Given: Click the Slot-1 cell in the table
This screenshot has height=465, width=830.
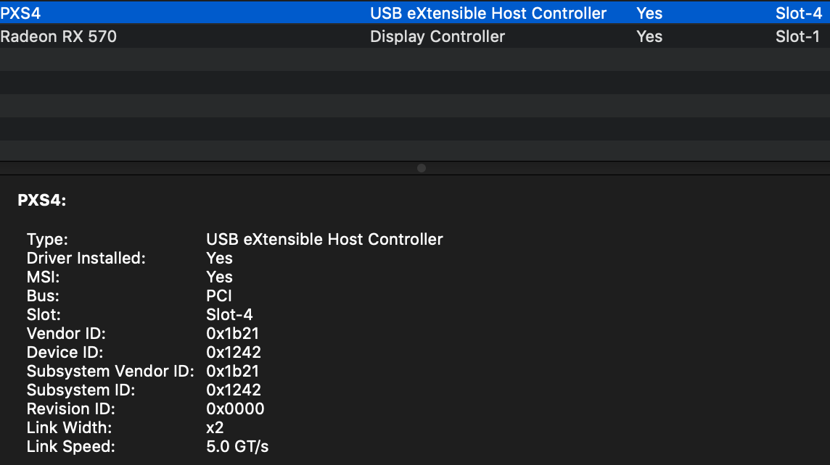Looking at the screenshot, I should click(797, 36).
